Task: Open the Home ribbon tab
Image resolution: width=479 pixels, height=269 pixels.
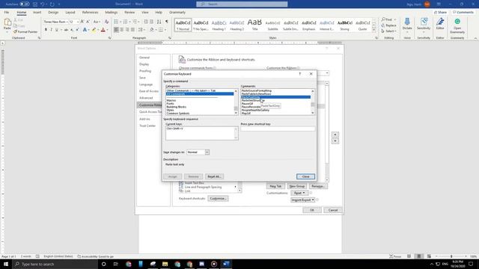Action: [22, 13]
